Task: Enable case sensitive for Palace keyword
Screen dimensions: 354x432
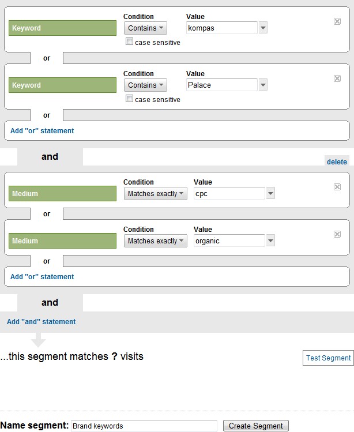Action: tap(130, 99)
